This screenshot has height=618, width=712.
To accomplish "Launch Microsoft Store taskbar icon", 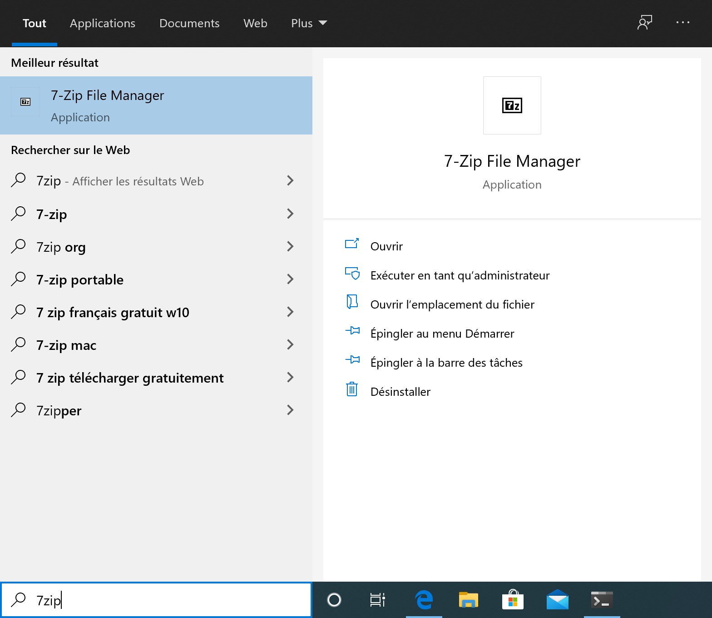I will pyautogui.click(x=513, y=600).
